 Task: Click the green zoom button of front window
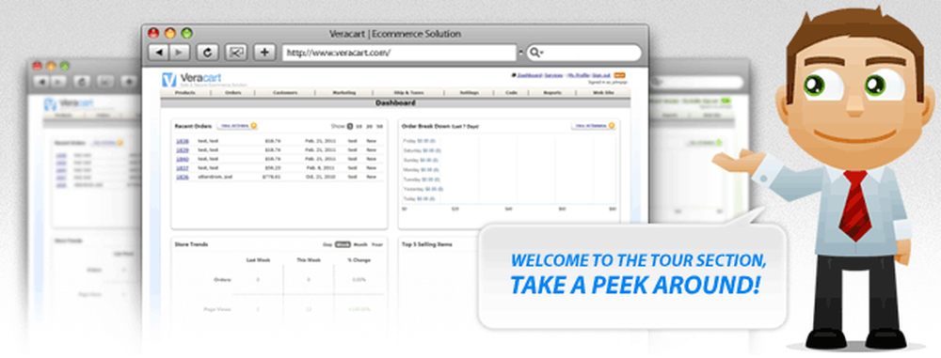point(187,33)
